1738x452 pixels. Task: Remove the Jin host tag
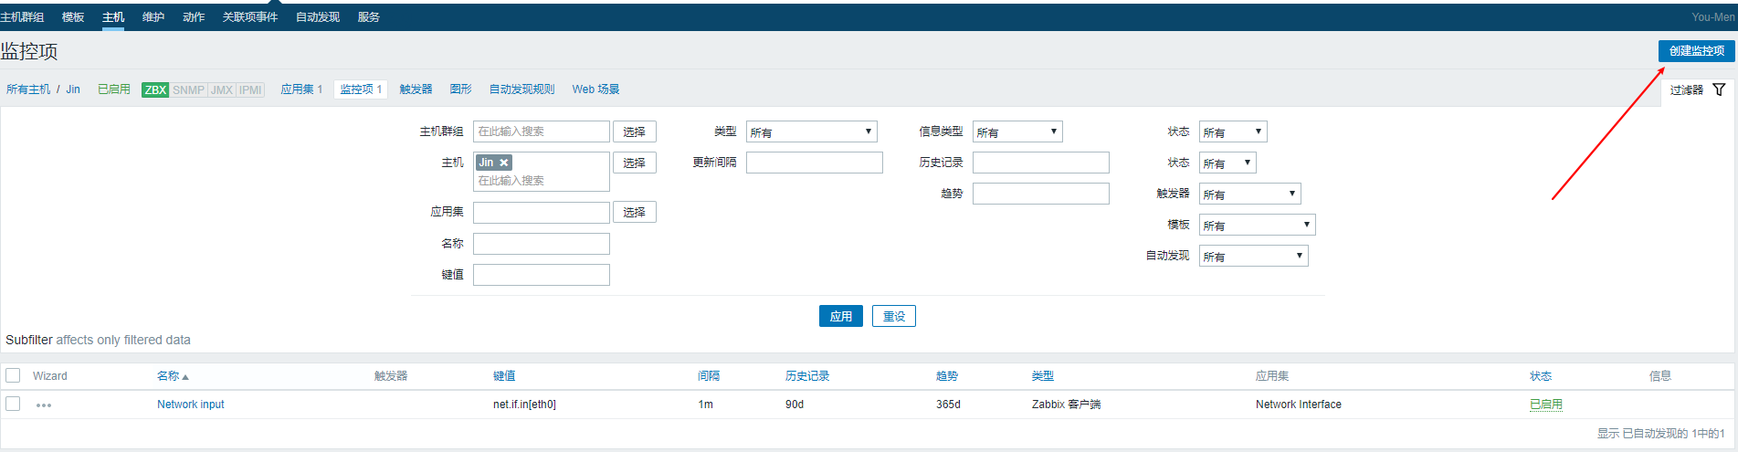(503, 163)
